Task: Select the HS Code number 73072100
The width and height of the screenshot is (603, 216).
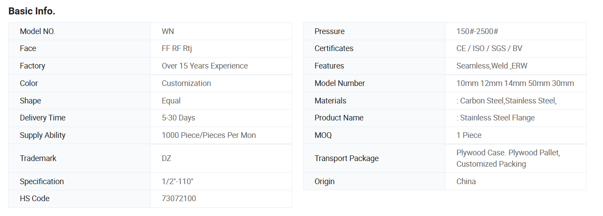Action: tap(179, 199)
